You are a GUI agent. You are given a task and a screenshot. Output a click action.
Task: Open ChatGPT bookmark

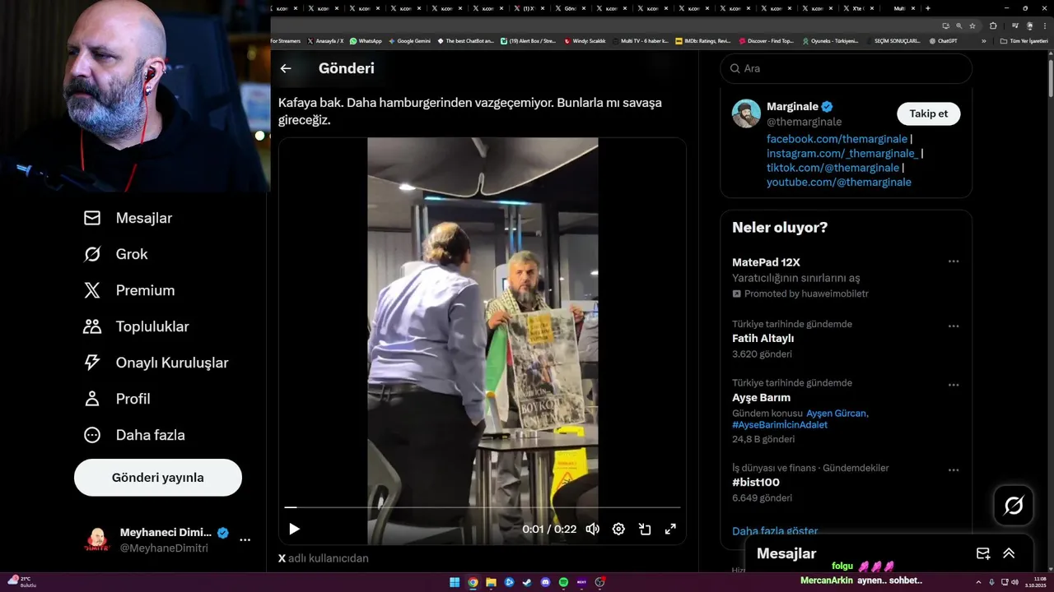pyautogui.click(x=943, y=40)
